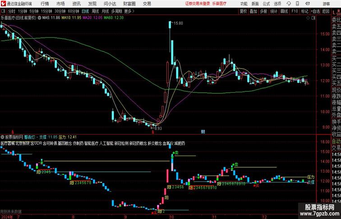
Task: Open the mail envelope icon
Action: [308, 4]
